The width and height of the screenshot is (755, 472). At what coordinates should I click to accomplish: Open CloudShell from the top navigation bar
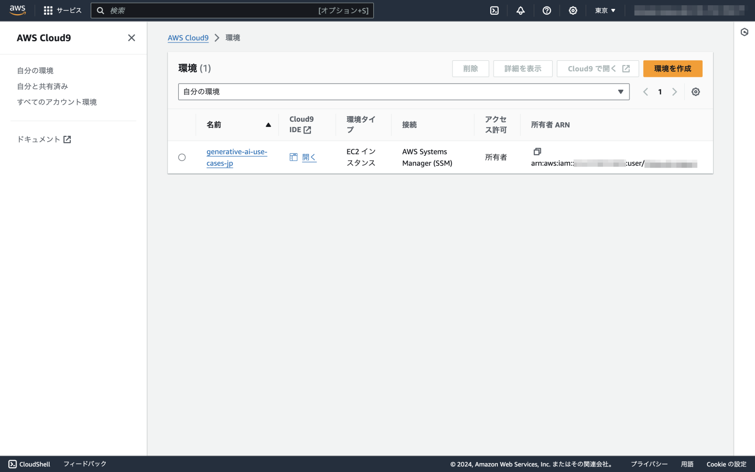coord(494,10)
